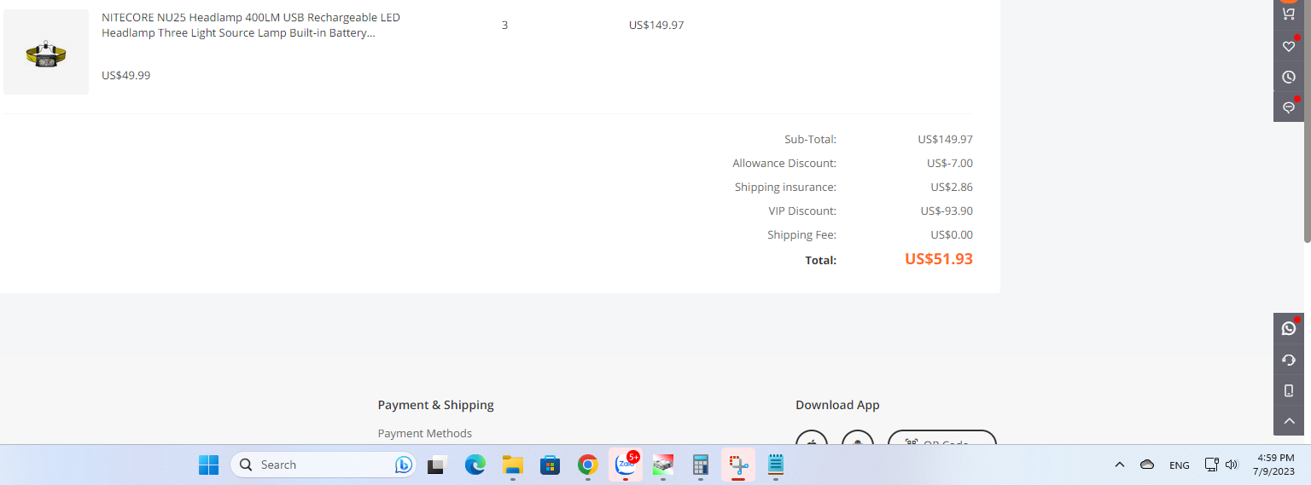
Task: Open the disk utility taskbar app
Action: [663, 465]
